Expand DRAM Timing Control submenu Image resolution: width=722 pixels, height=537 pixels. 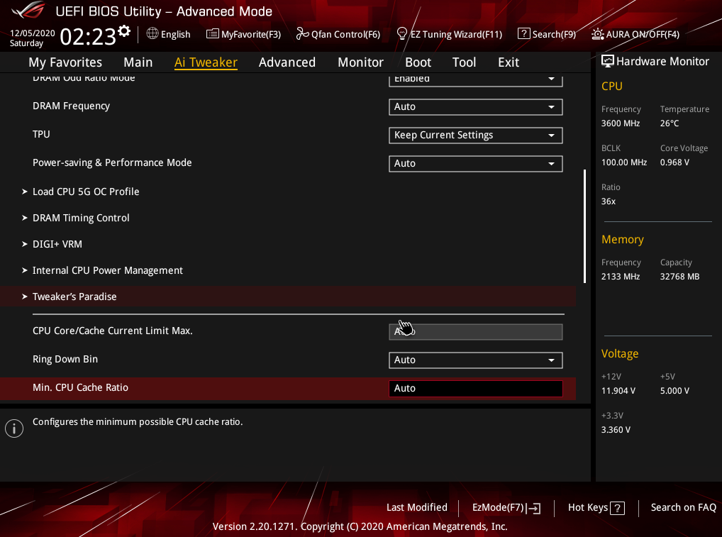click(x=81, y=218)
